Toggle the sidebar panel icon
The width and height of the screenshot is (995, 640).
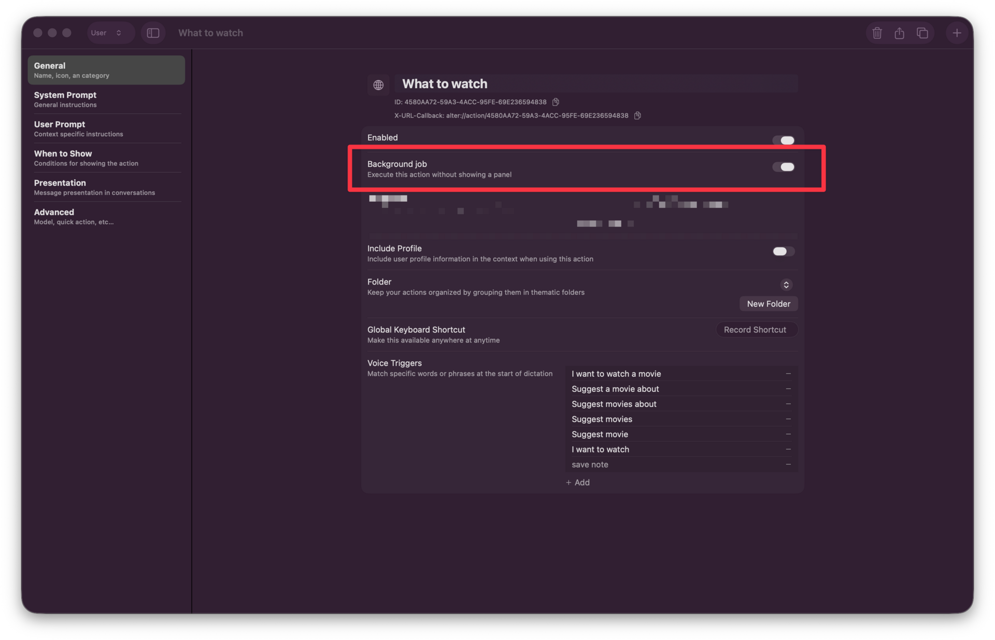tap(153, 33)
